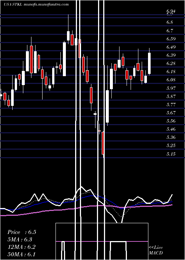
Task: Click the 6.18 price axis label
Action: point(171,72)
